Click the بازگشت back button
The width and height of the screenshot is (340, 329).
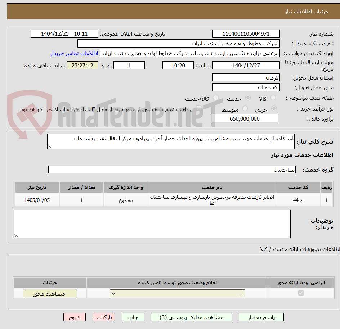pos(104,317)
